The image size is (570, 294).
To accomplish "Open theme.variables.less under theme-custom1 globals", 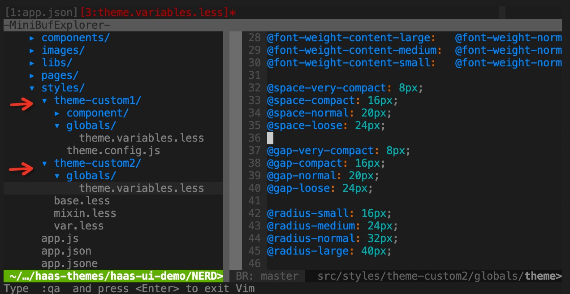I will point(141,138).
